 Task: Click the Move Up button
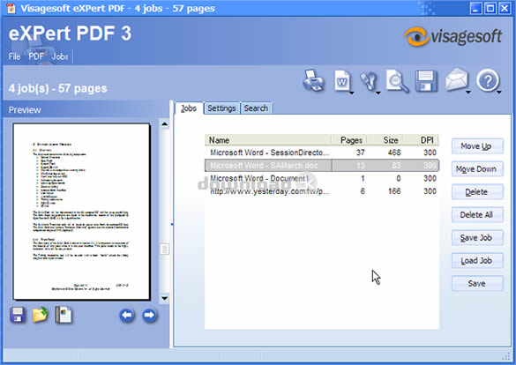click(x=477, y=146)
